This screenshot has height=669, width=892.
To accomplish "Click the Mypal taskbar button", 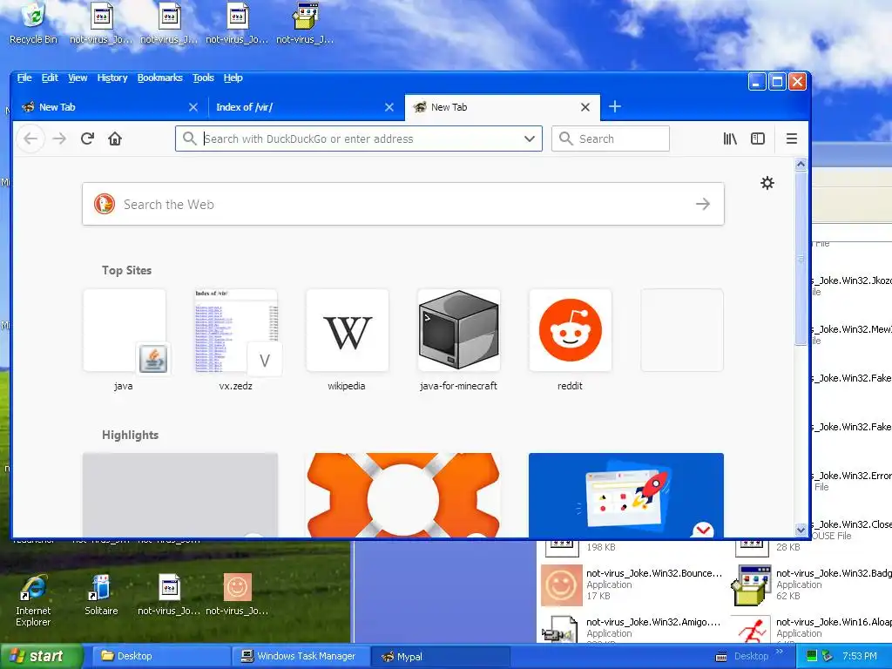I will (x=439, y=657).
